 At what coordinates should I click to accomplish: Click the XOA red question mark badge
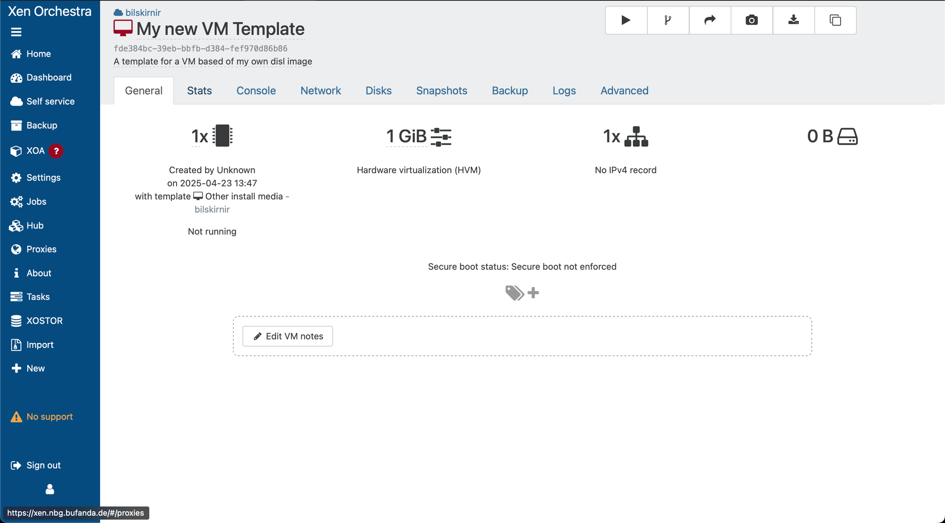tap(56, 151)
